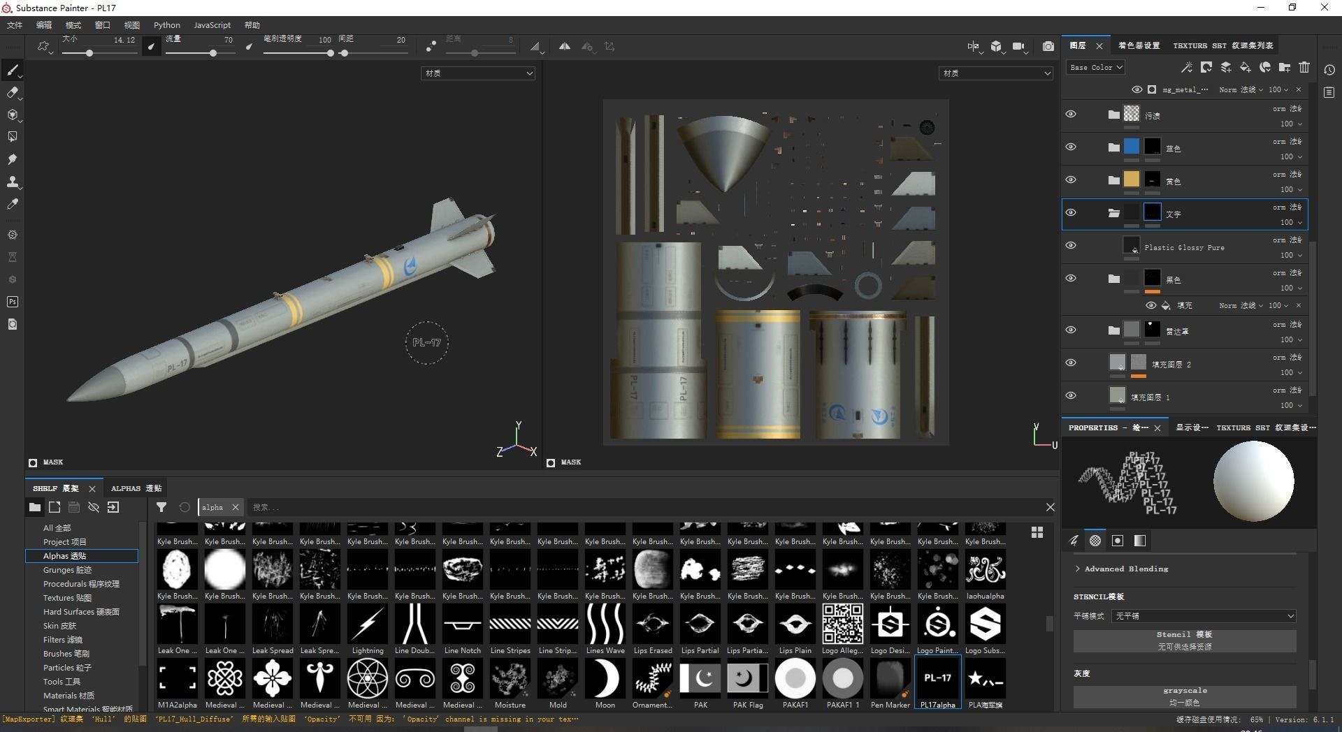Select the Procedurals 程序纹理 shelf category
This screenshot has height=732, width=1342.
coord(81,584)
